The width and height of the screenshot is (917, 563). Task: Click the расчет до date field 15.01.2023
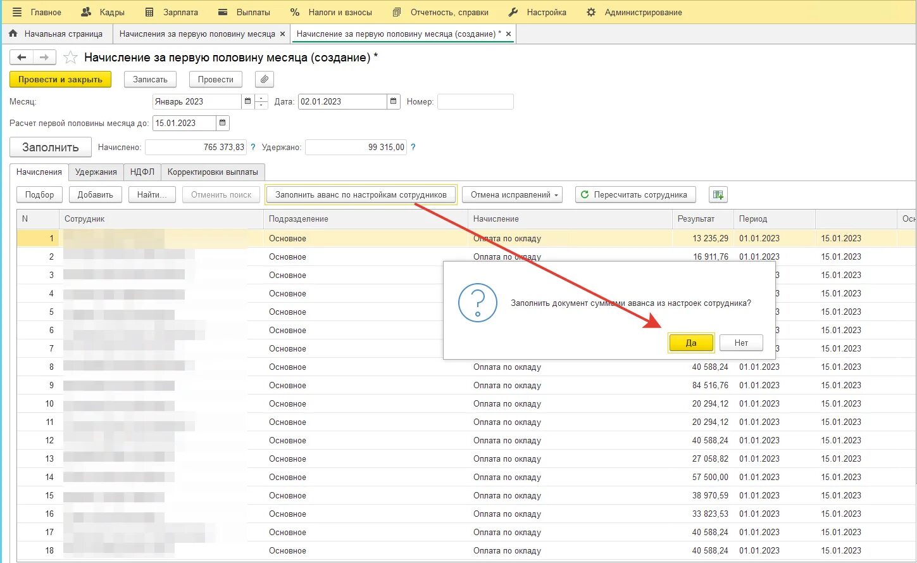point(184,123)
